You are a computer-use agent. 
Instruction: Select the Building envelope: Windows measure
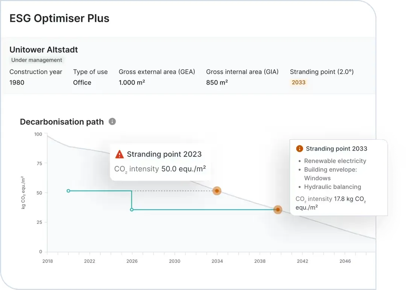[330, 174]
